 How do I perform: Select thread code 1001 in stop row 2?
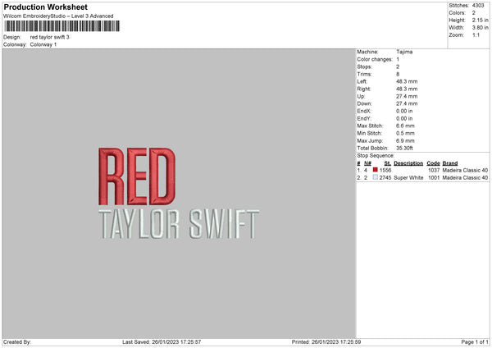coord(434,178)
